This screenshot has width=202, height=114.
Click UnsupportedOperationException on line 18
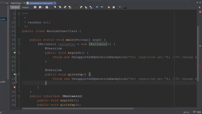[x=99, y=57]
